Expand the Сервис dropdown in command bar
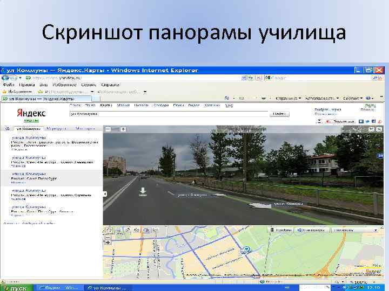The image size is (389, 291). coord(353,99)
